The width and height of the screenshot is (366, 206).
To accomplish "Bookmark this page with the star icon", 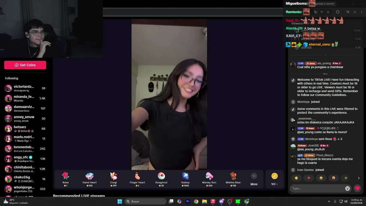I will 328,12.
